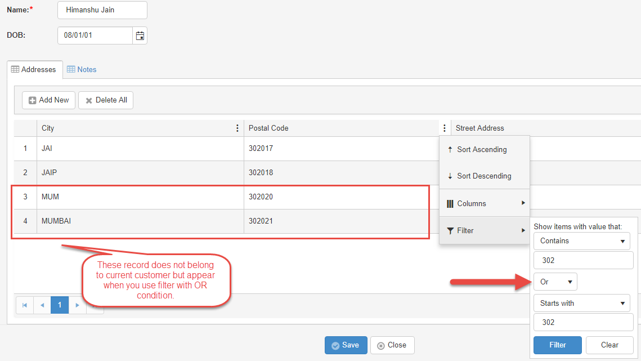Viewport: 641px width, 361px height.
Task: Select postal code 302017 cell
Action: [342, 149]
